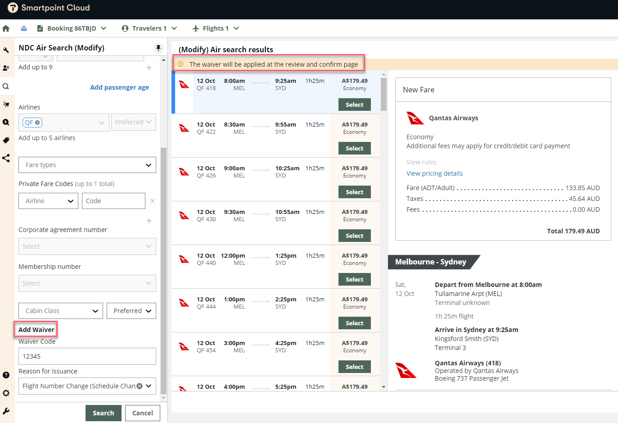Click the Qantas logo in New Fare panel
The image size is (618, 423).
(415, 118)
